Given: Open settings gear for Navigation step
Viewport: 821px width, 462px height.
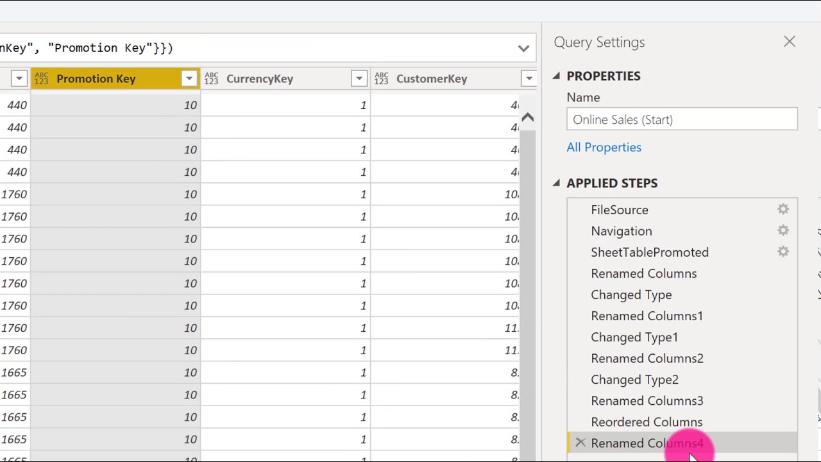Looking at the screenshot, I should pyautogui.click(x=783, y=230).
